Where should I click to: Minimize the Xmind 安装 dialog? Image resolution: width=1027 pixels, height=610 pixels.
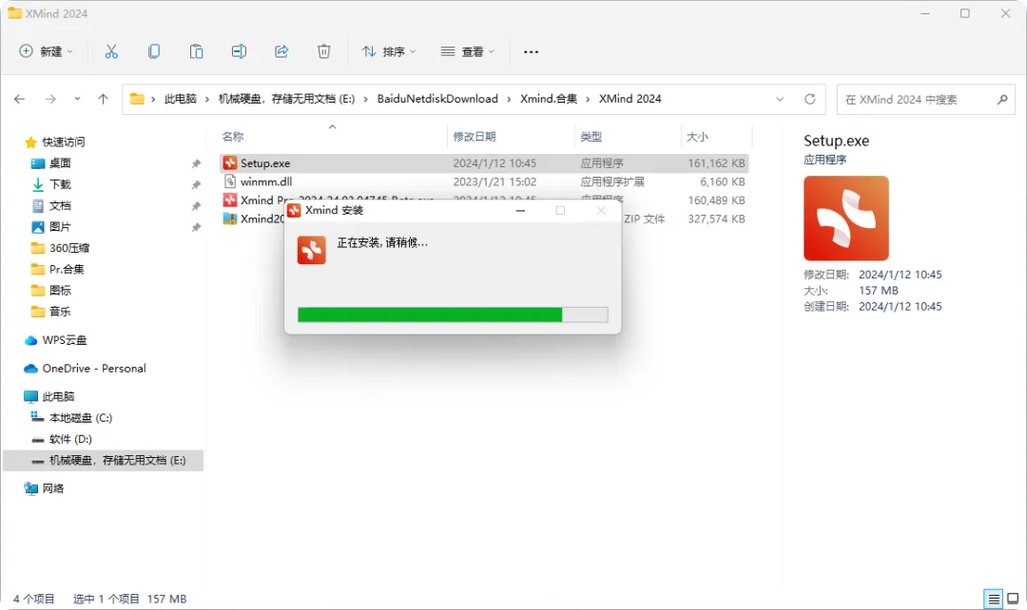520,211
